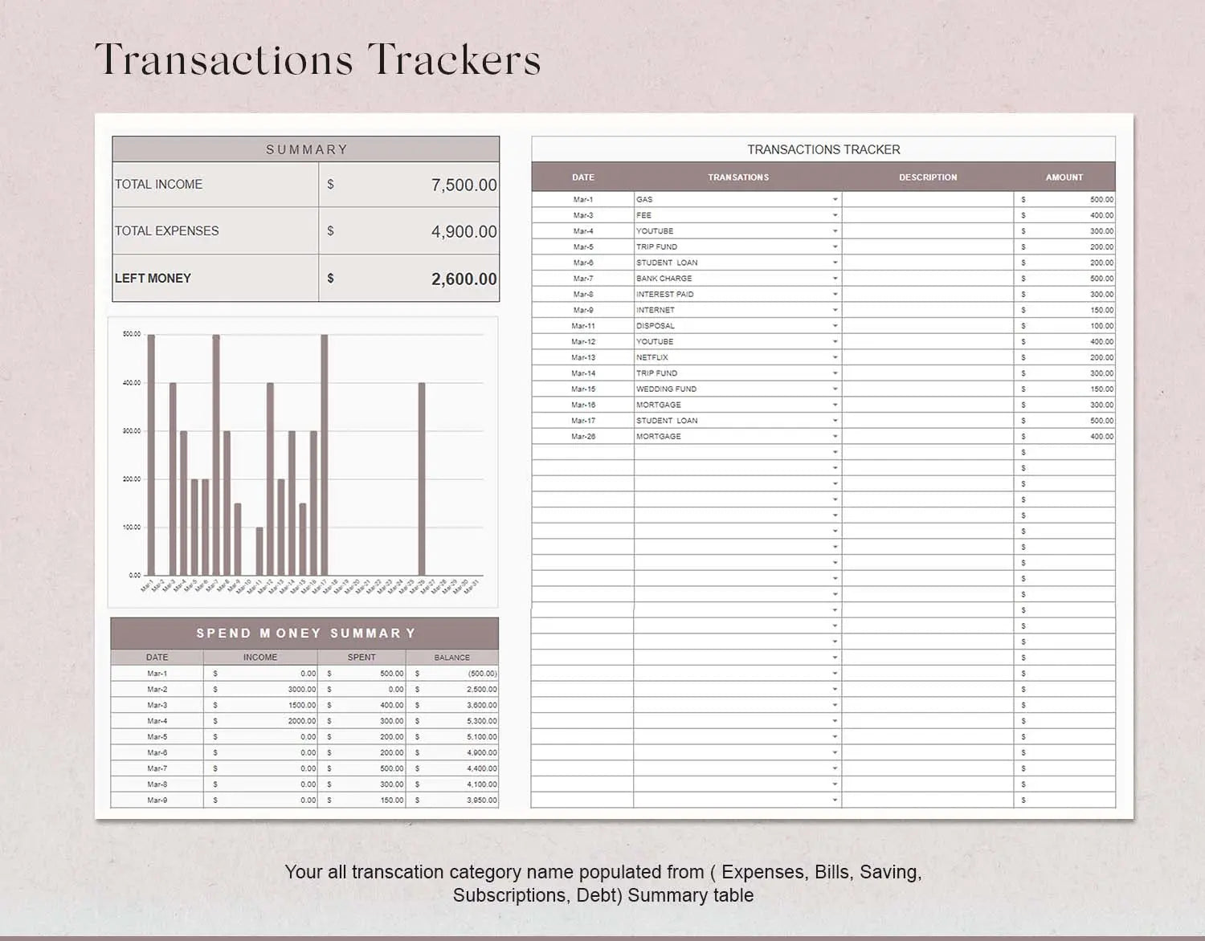1205x941 pixels.
Task: Click the description cell for the GAS row
Action: (928, 199)
